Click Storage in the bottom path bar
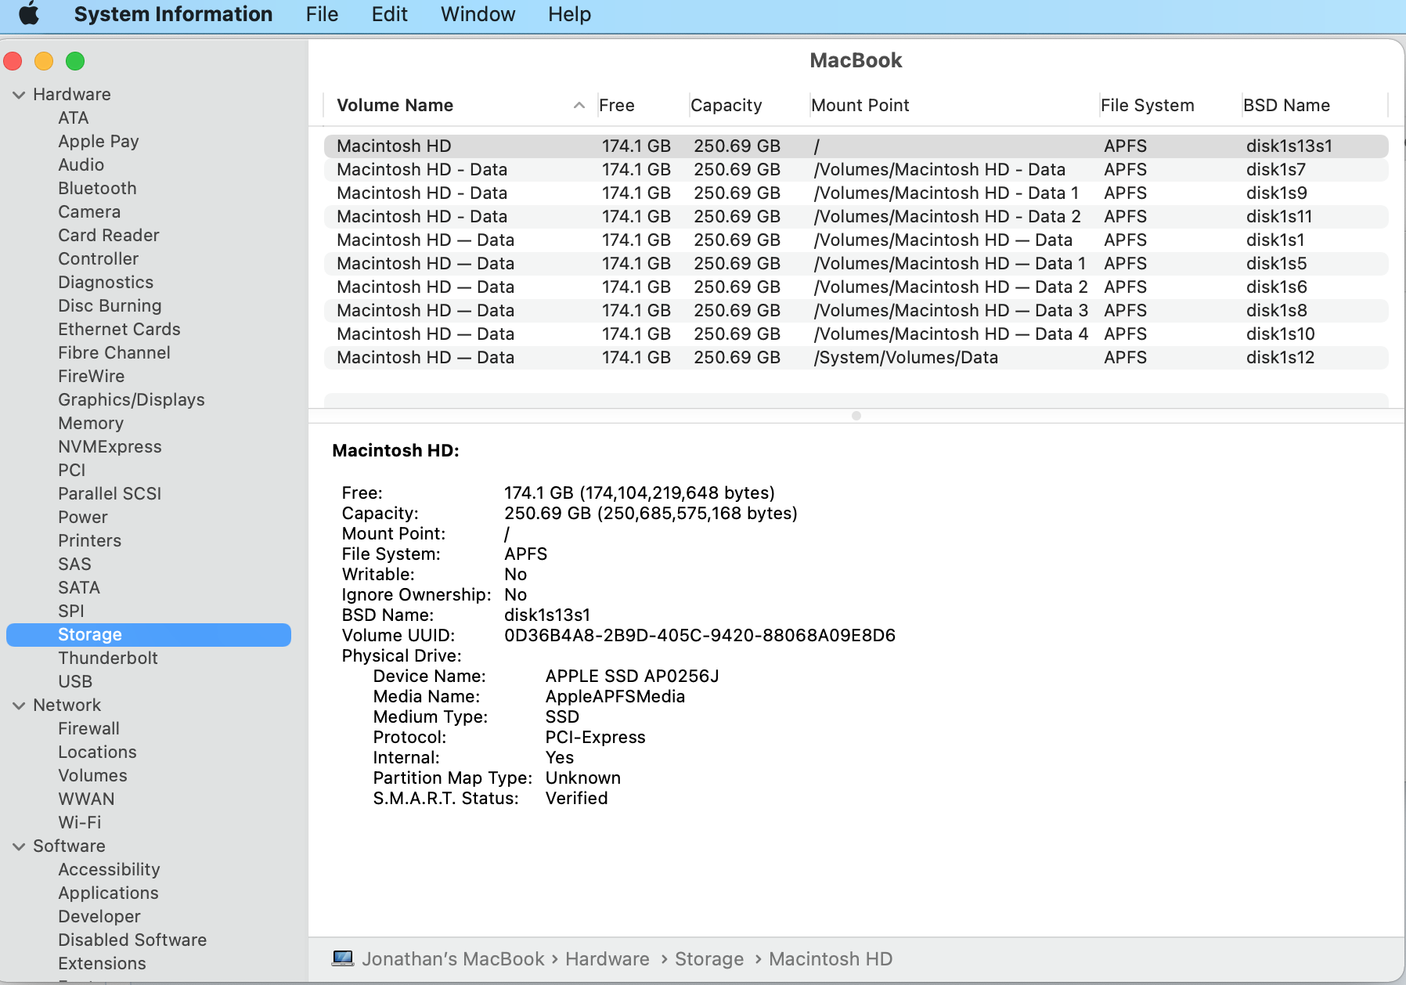Screen dimensions: 1406x985 click(709, 958)
